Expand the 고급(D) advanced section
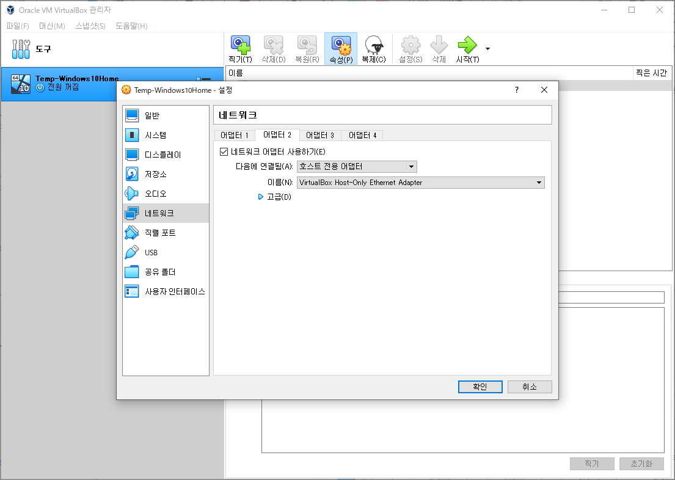The width and height of the screenshot is (675, 480). pos(274,197)
